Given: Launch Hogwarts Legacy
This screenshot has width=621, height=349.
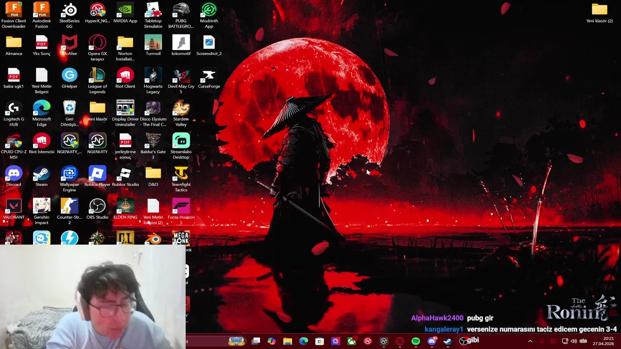Looking at the screenshot, I should coord(153,81).
